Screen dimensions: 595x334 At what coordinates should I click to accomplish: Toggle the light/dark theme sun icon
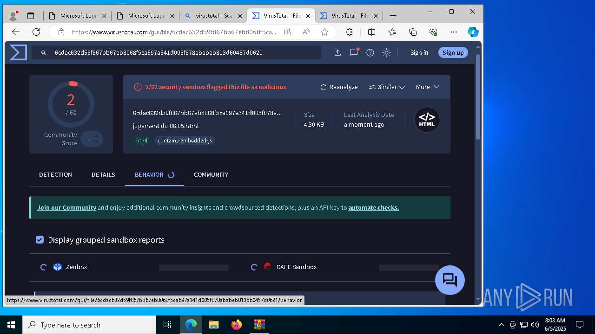click(386, 53)
